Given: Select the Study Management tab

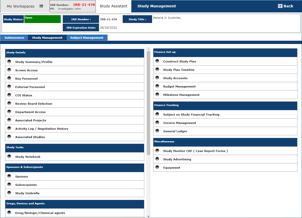Looking at the screenshot, I should click(x=47, y=38).
